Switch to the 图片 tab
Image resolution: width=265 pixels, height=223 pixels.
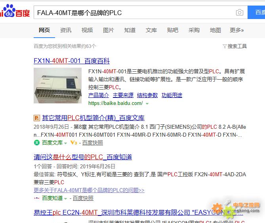[x=109, y=30]
